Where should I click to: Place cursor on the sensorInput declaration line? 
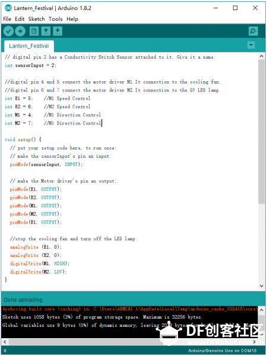tap(30, 65)
